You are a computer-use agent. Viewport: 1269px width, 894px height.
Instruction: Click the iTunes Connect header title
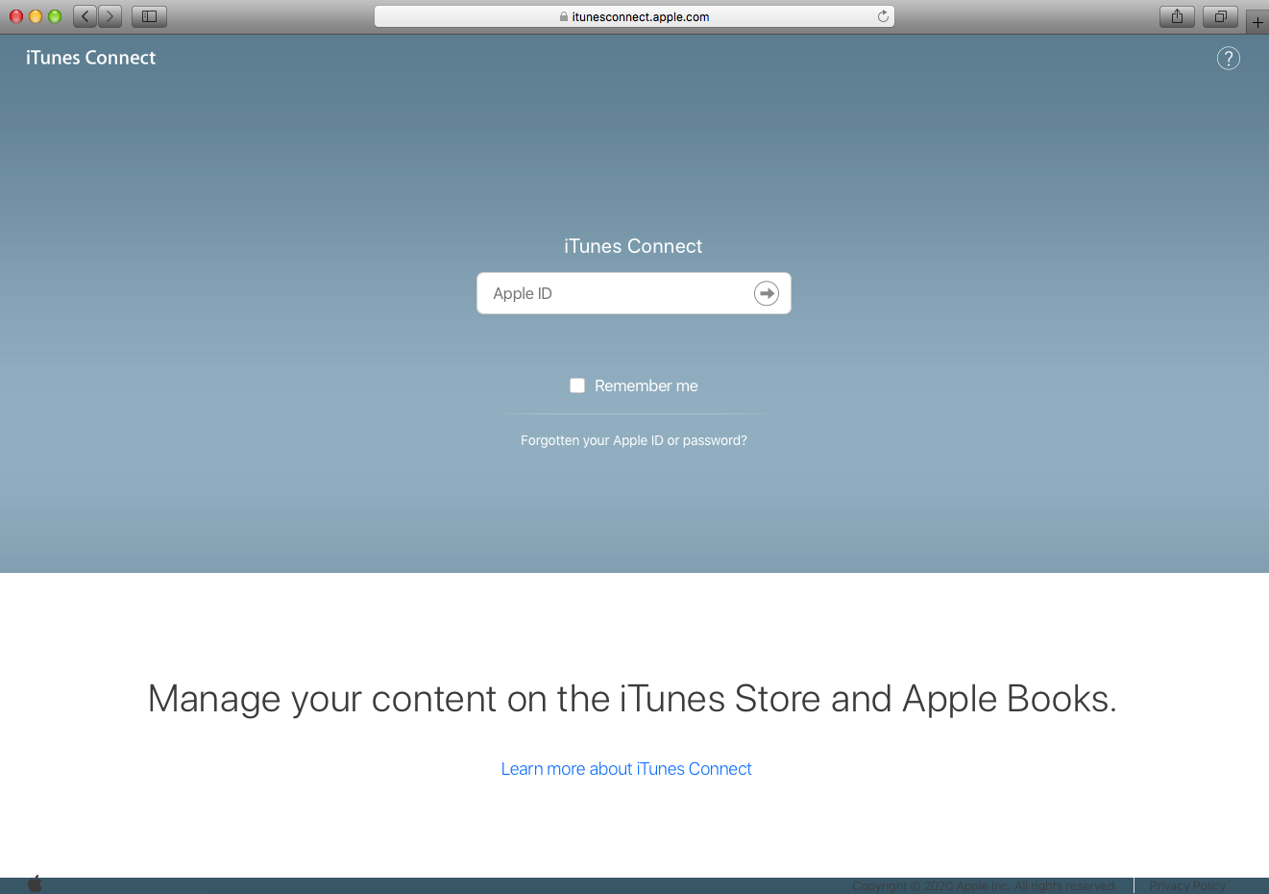91,58
